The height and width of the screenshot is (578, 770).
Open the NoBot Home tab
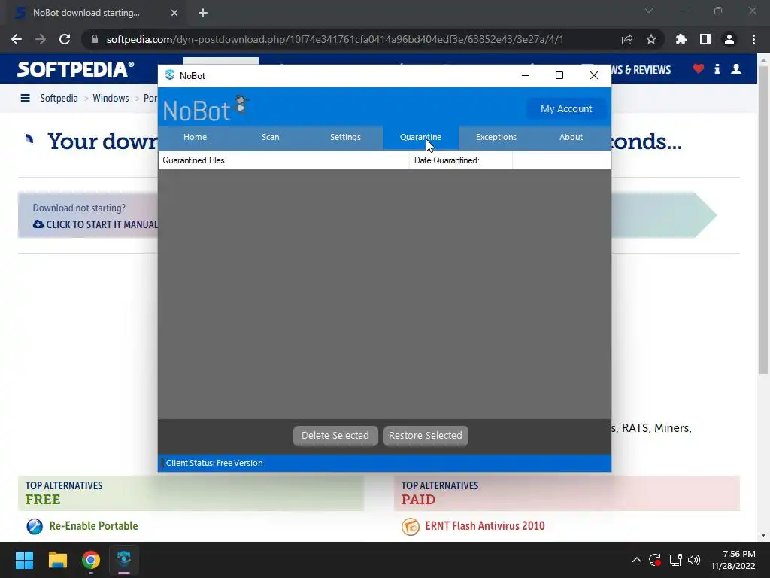[195, 137]
